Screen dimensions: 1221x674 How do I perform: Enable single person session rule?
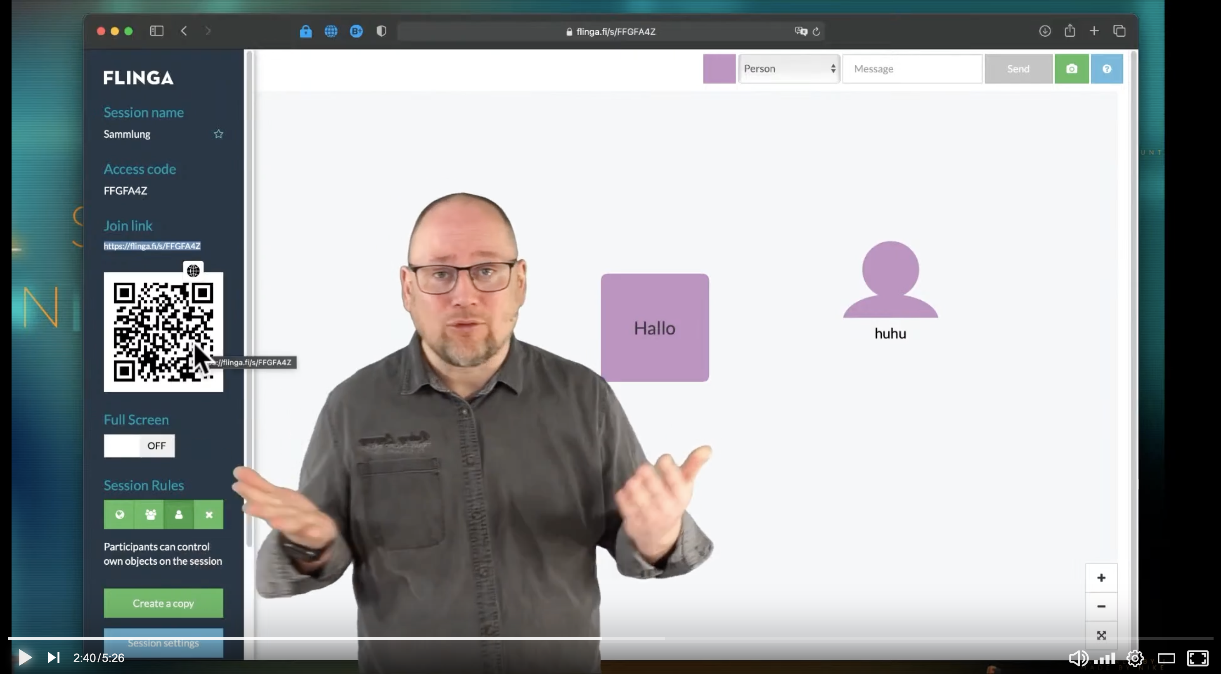click(x=179, y=514)
